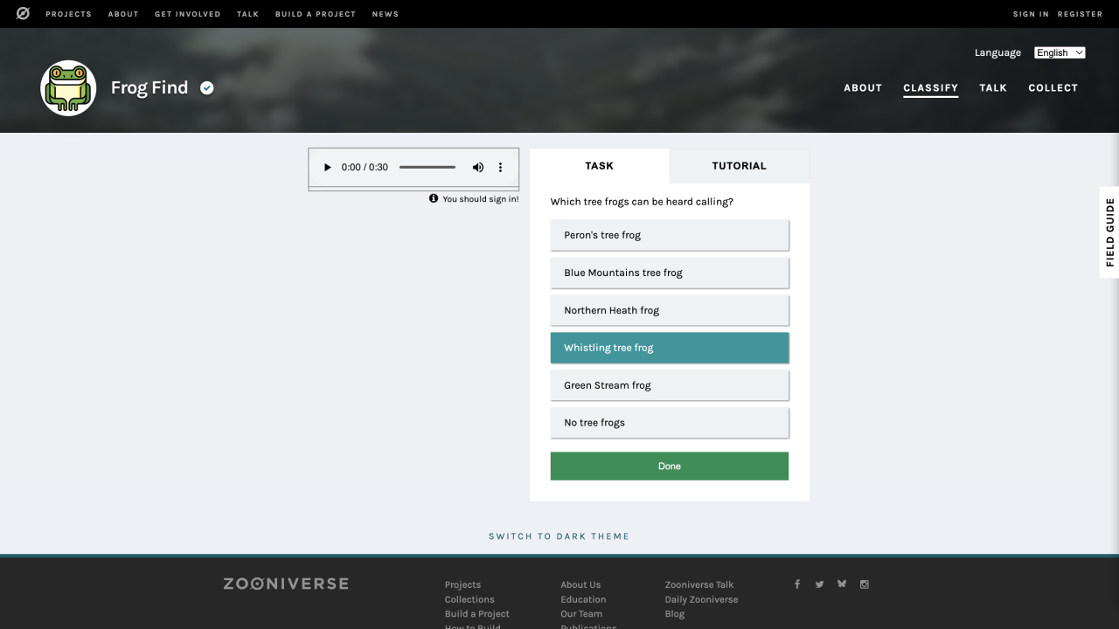Click the verified checkmark badge beside Frog Find

point(207,87)
